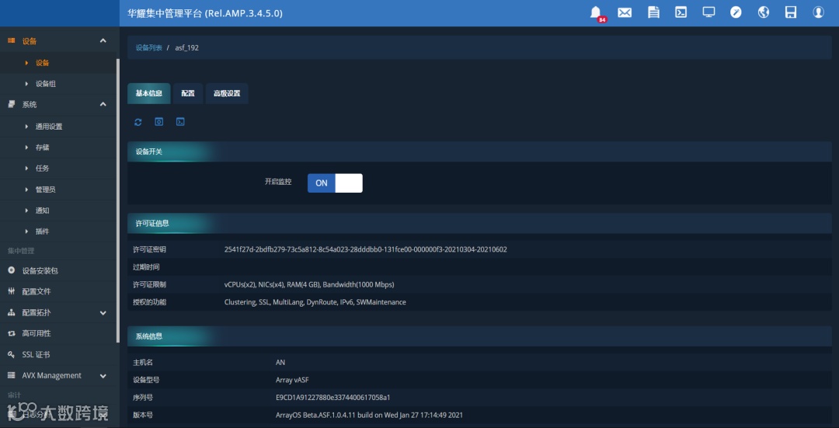Collapse the 设备 sidebar section
Screen dimensions: 839x428
(x=103, y=40)
